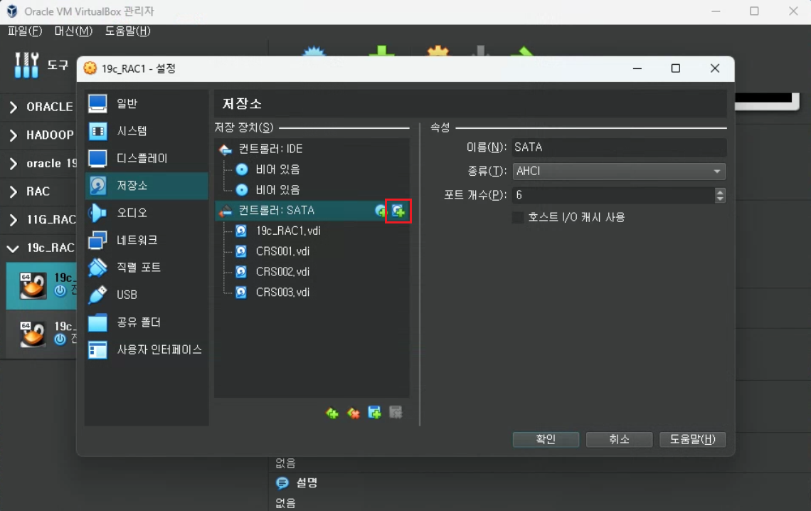The image size is (811, 511).
Task: Click the 포트 개수 field showing 6
Action: (613, 195)
